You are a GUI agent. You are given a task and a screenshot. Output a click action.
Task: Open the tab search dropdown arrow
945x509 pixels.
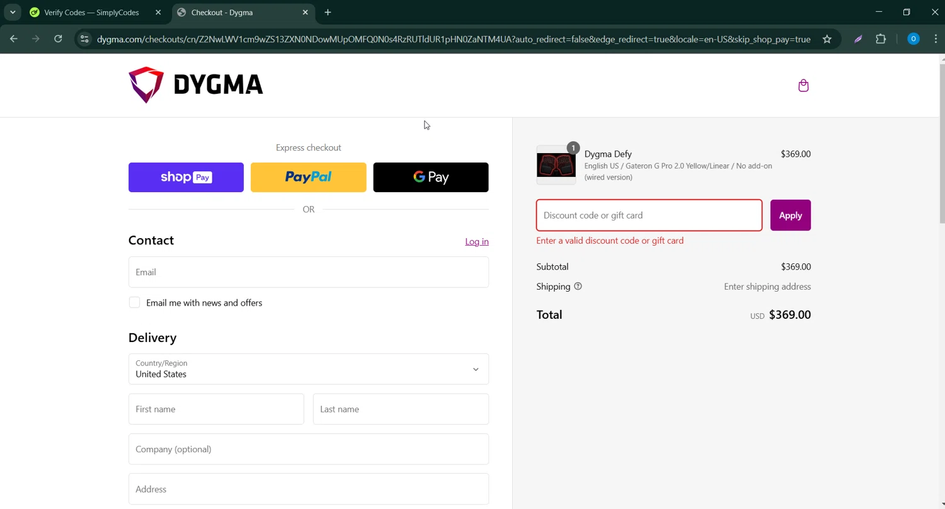(13, 13)
